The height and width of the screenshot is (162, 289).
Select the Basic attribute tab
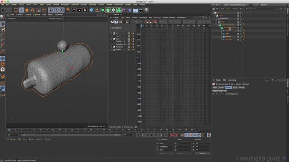[215, 88]
